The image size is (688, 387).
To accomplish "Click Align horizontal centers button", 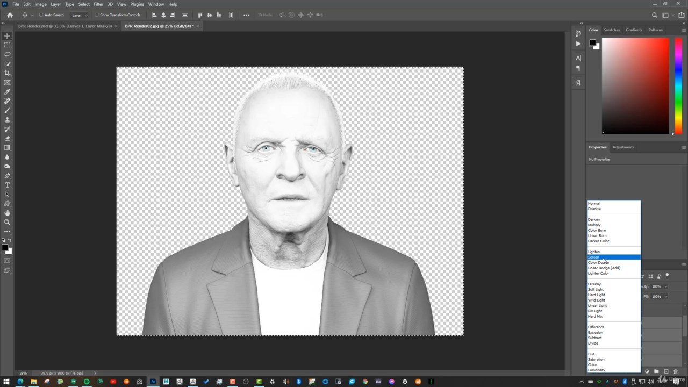I will tap(163, 15).
